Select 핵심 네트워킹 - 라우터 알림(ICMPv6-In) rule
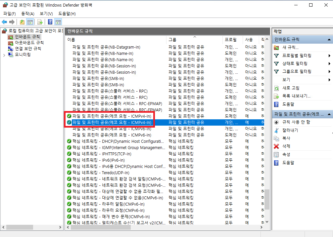 (x=108, y=204)
